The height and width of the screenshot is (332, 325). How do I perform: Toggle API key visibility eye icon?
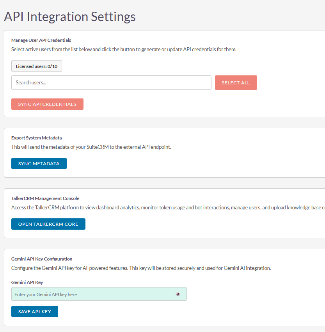click(x=178, y=294)
